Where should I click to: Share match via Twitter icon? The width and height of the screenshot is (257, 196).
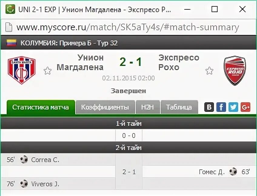click(233, 107)
